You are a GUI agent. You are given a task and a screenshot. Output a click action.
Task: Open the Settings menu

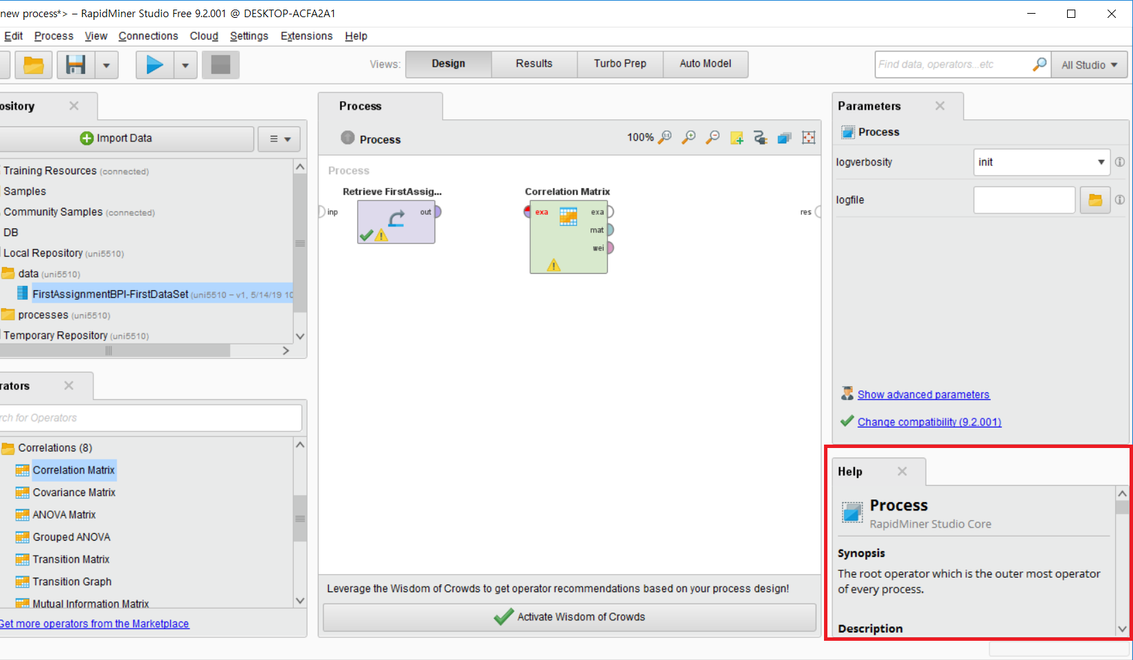click(249, 36)
